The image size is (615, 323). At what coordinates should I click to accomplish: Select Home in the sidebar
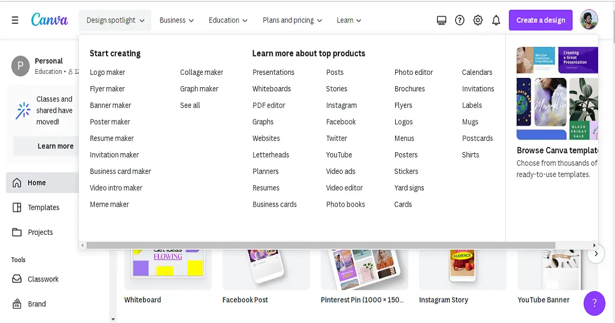[x=43, y=183]
